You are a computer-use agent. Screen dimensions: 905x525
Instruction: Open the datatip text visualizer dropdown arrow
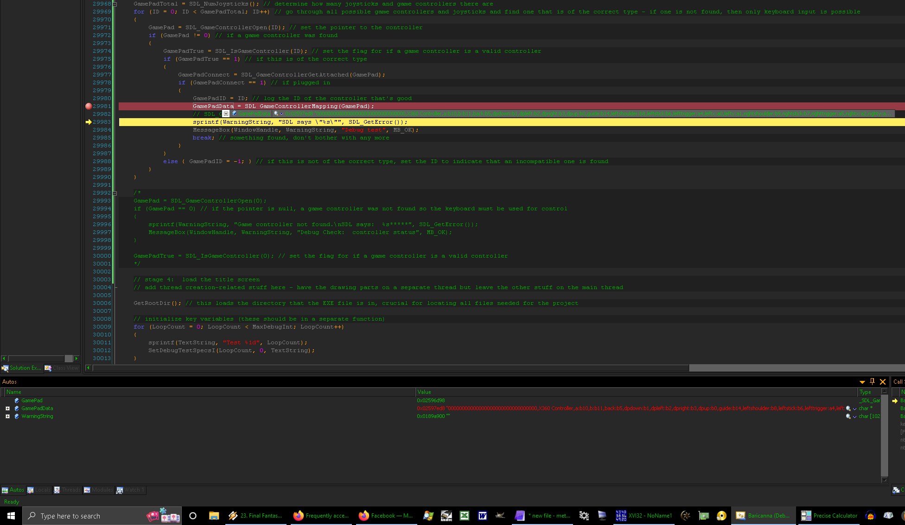[281, 114]
